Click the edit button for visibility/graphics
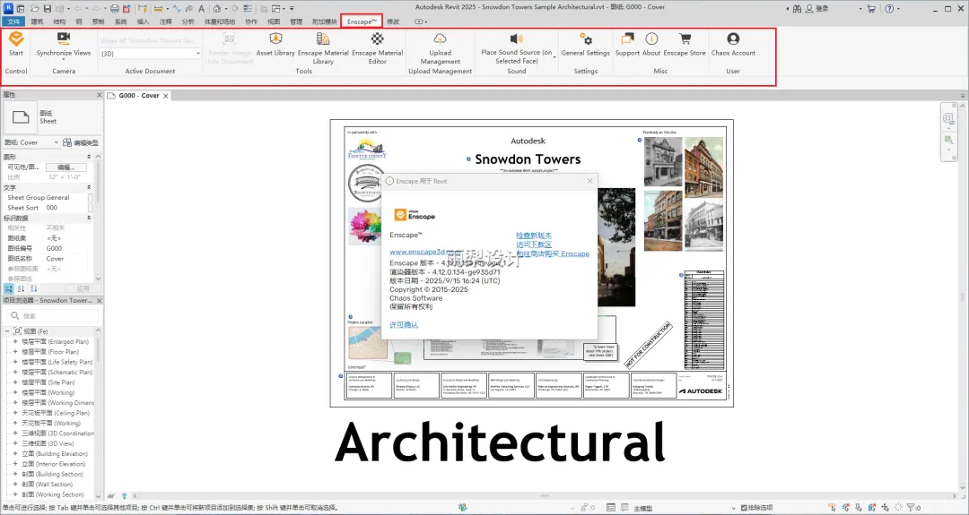The height and width of the screenshot is (515, 969). (x=66, y=167)
